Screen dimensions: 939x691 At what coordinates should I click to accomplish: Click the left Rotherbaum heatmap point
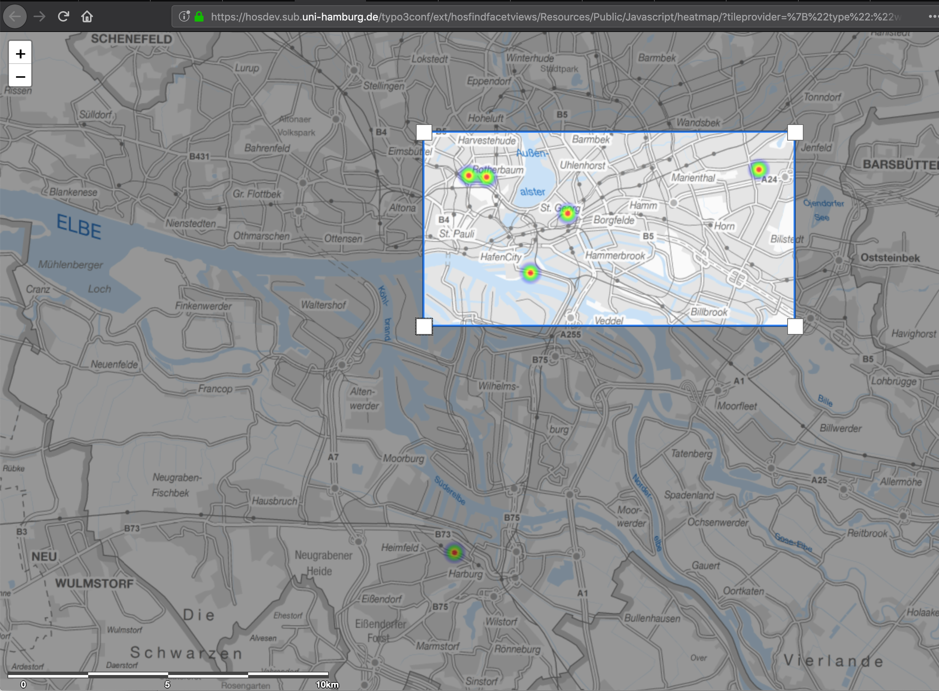[469, 176]
